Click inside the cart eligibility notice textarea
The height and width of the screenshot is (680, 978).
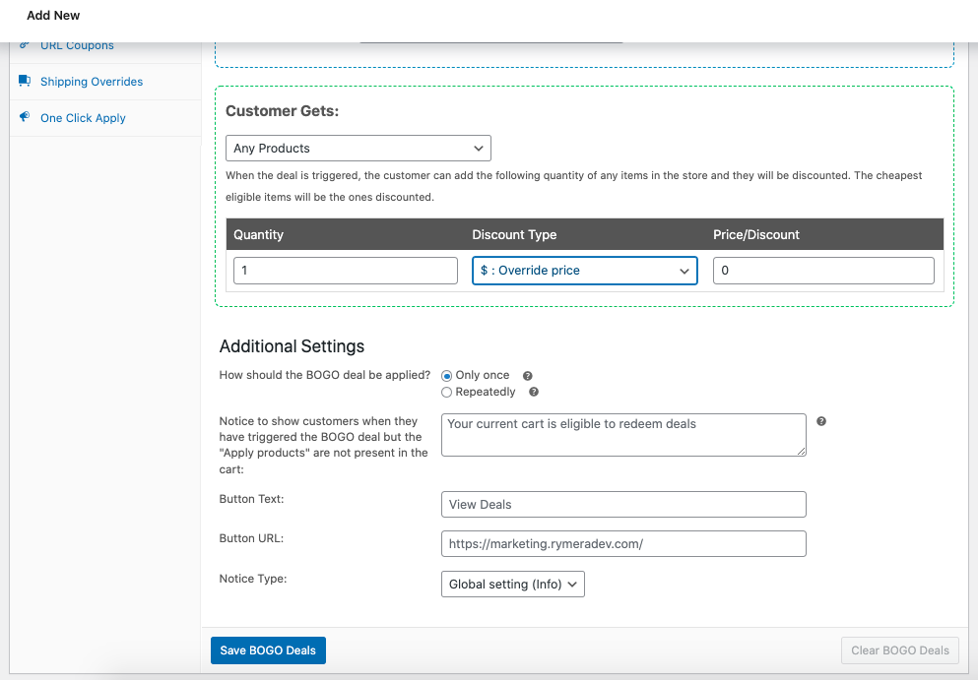(623, 434)
